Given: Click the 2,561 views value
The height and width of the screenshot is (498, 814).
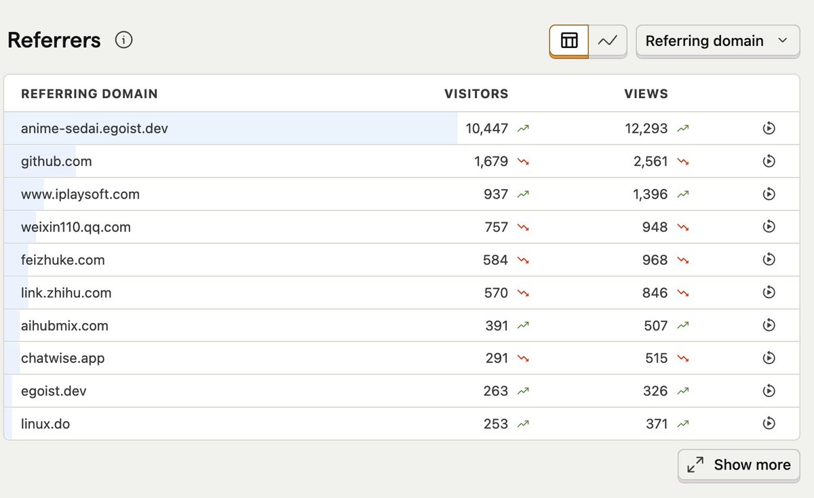Looking at the screenshot, I should pyautogui.click(x=651, y=161).
